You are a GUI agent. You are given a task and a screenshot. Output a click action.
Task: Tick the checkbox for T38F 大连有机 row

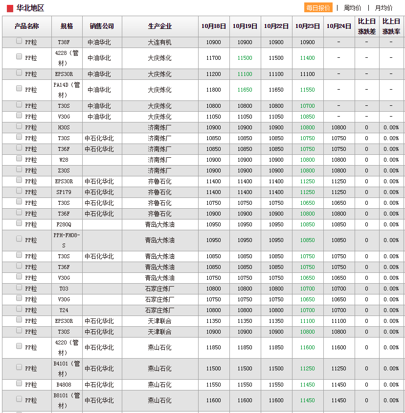pos(19,41)
